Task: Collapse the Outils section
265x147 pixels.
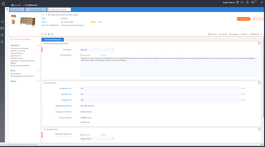Action: (38, 71)
